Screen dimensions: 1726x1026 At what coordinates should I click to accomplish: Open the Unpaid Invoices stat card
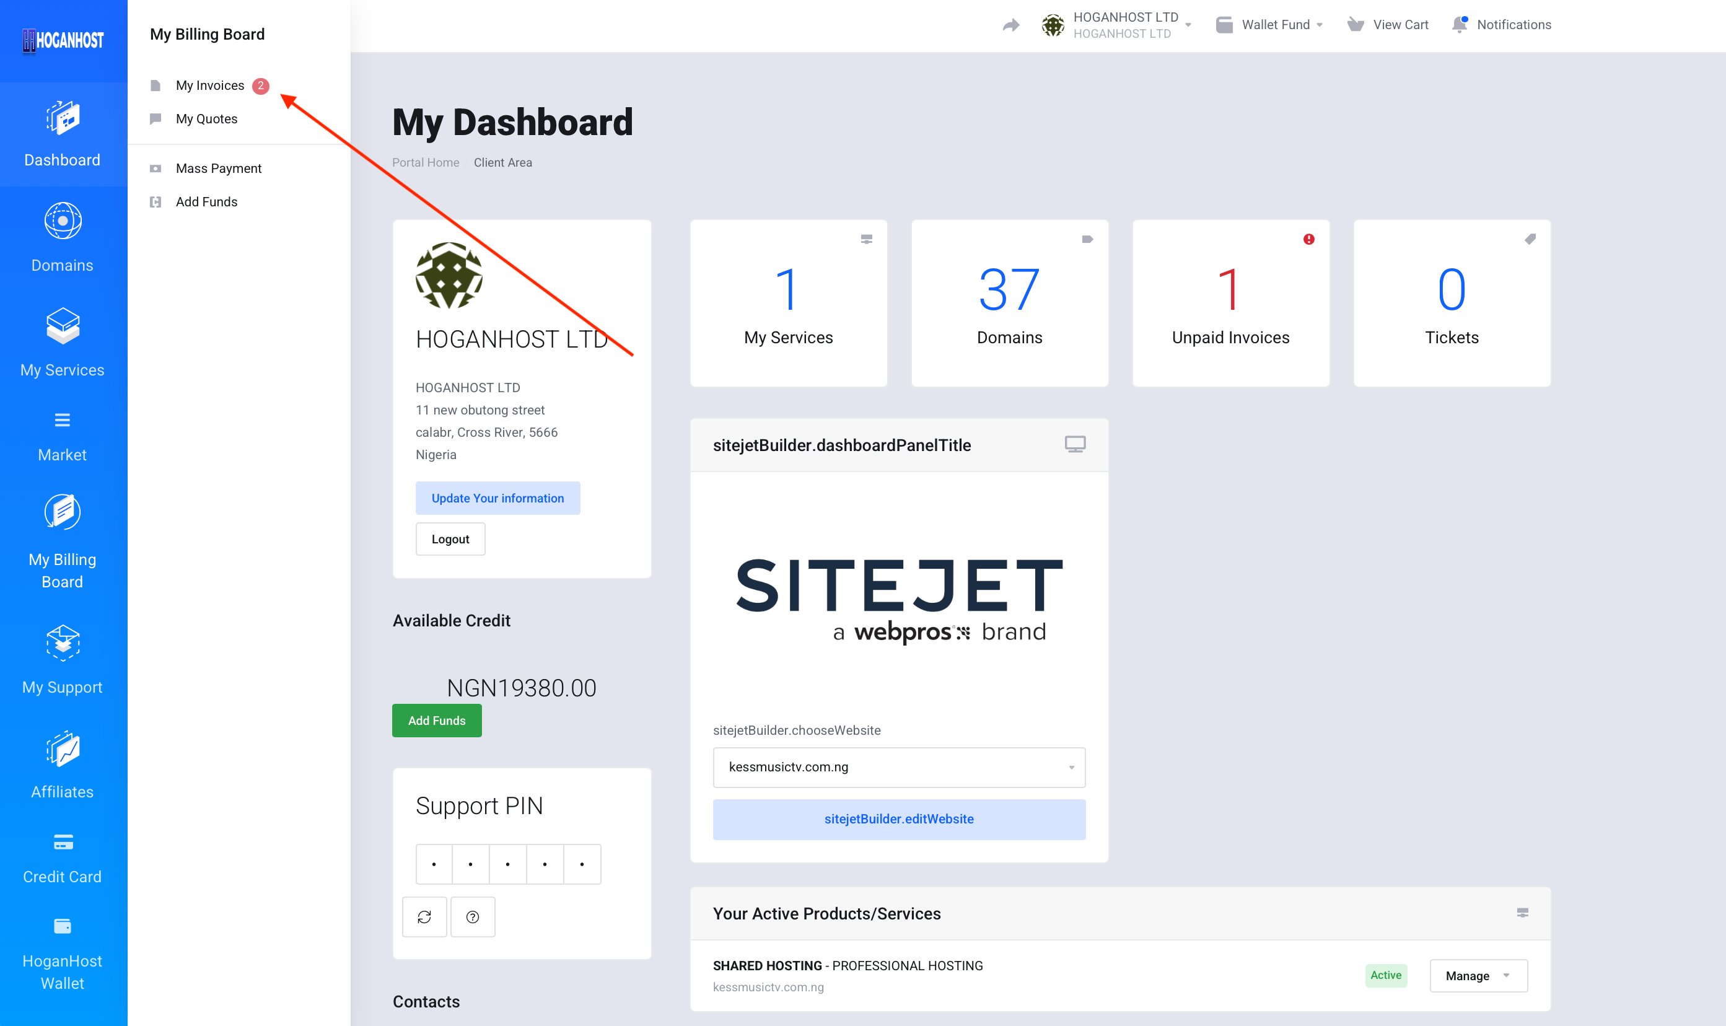(1230, 303)
